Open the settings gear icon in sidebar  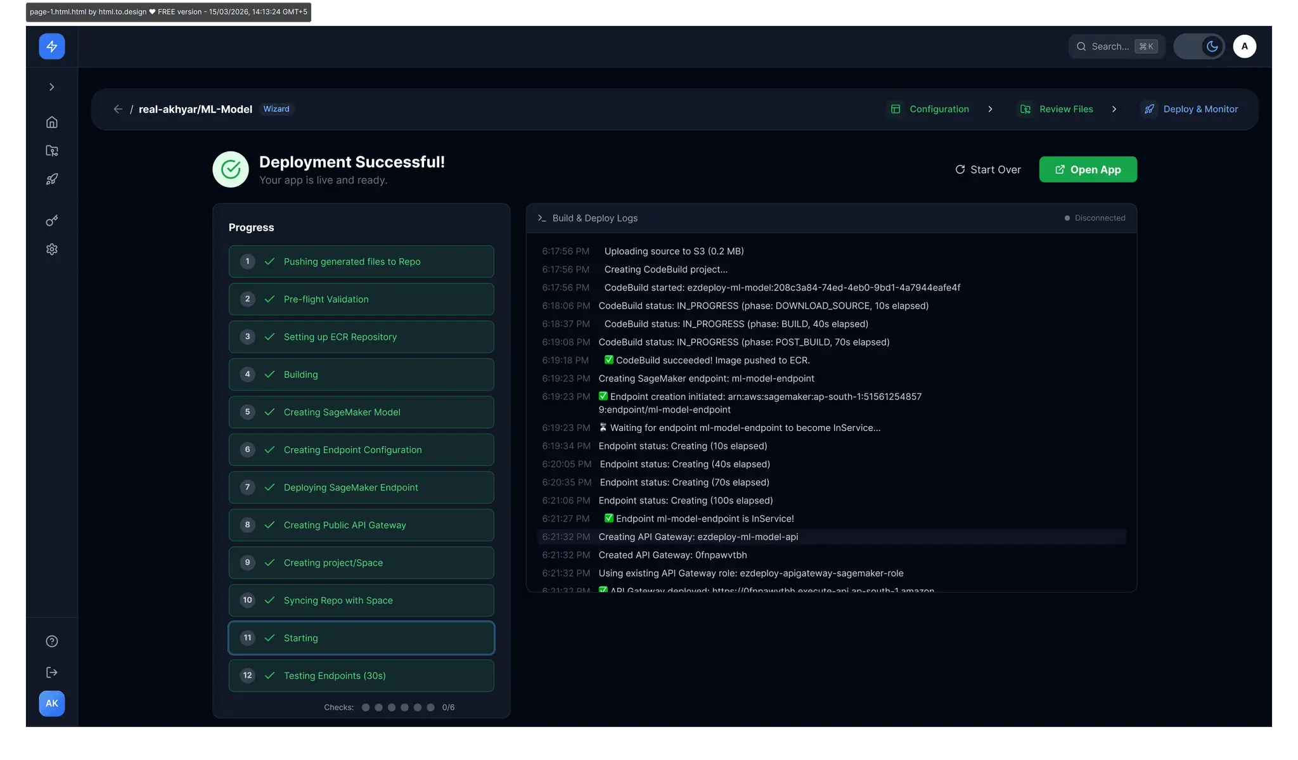coord(52,249)
